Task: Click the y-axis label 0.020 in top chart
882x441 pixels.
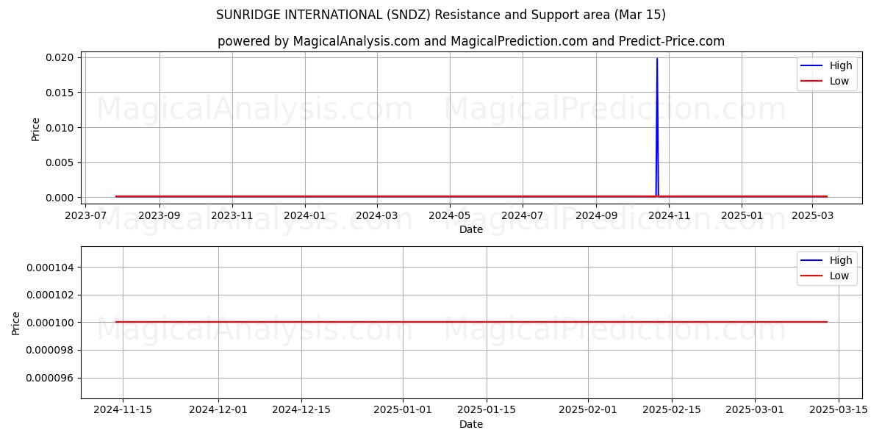Action: click(x=59, y=57)
